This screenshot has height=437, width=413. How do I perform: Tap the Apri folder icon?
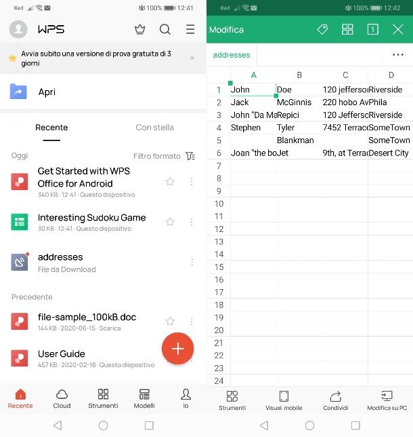coord(18,92)
